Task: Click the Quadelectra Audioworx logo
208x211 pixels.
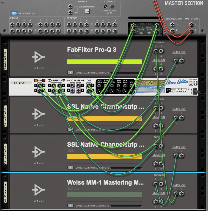Action: [177, 91]
